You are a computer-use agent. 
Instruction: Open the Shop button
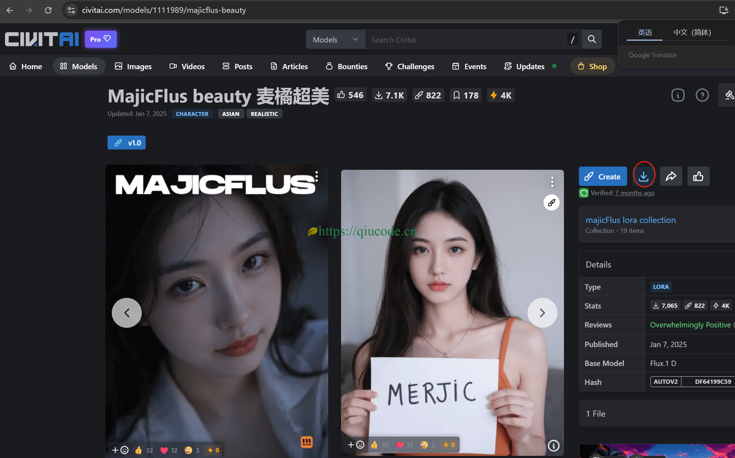click(592, 66)
